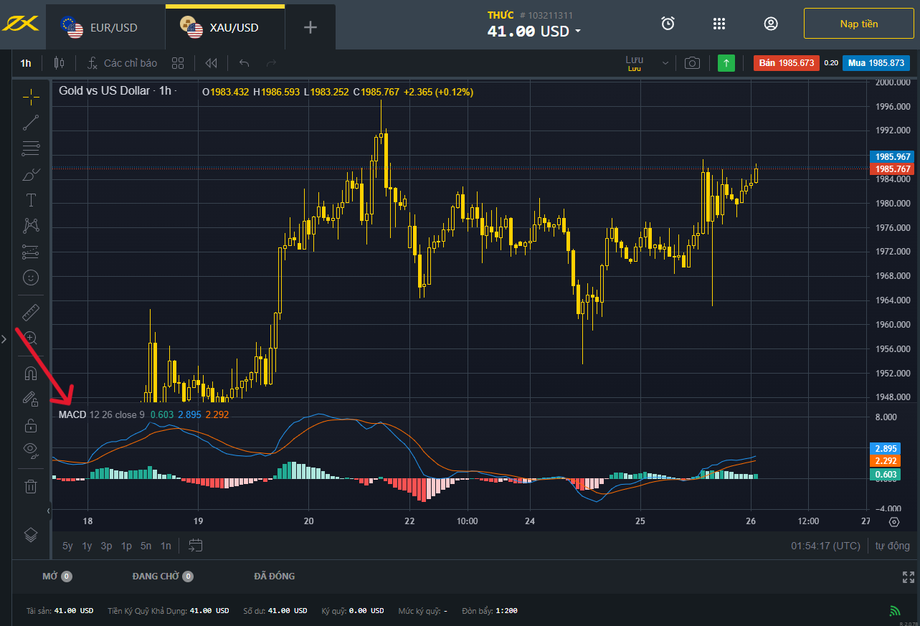
Task: Collapse the drawing toolbar small chevron
Action: click(49, 511)
